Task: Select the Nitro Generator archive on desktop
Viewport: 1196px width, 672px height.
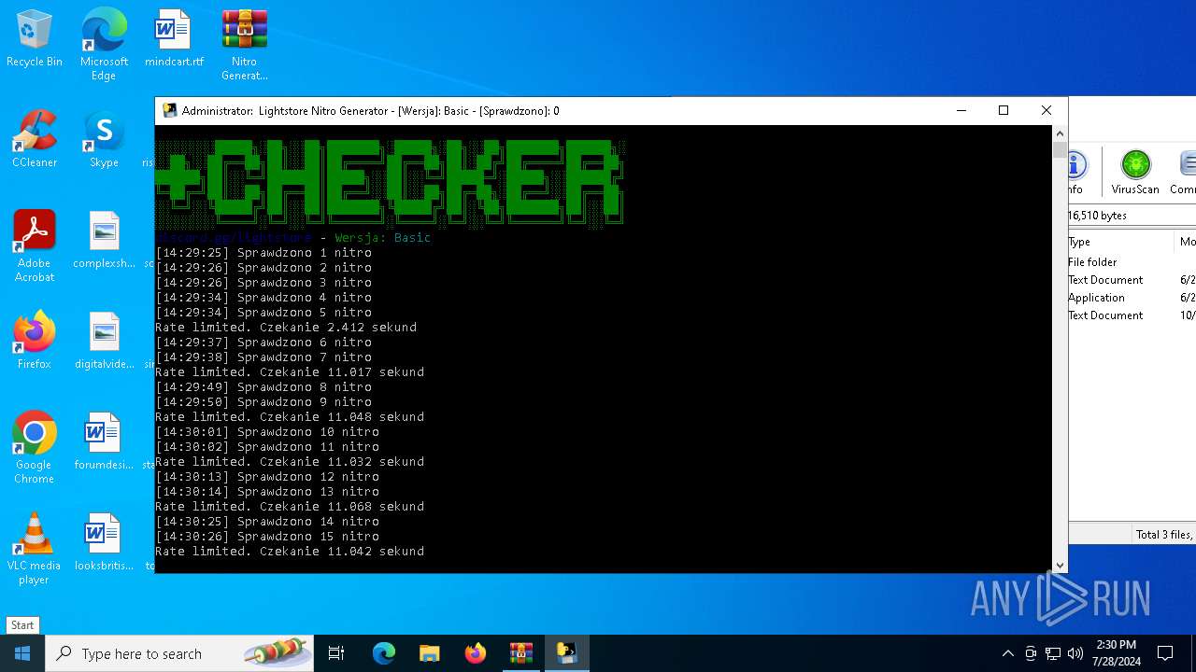Action: (244, 45)
